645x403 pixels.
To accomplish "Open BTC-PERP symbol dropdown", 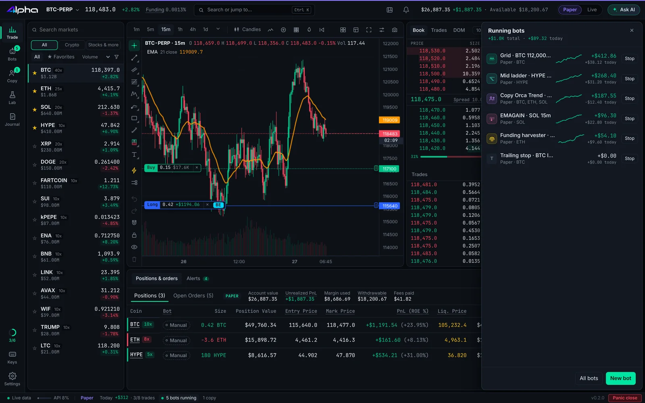I will tap(62, 10).
